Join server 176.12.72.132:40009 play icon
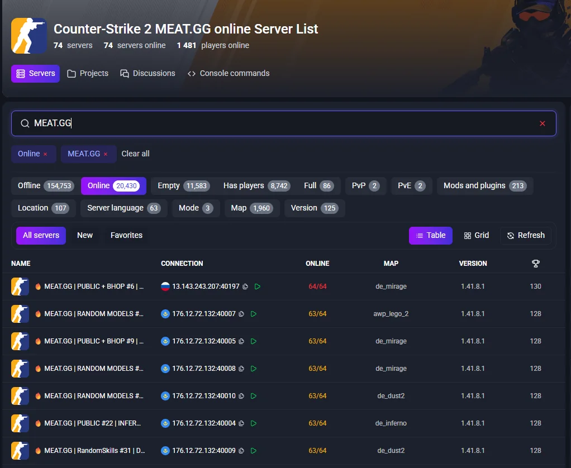The image size is (571, 468). tap(254, 451)
